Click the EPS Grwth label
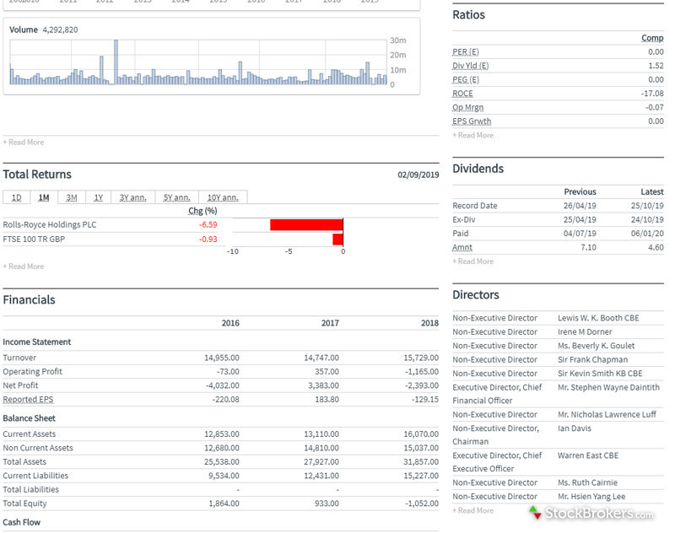This screenshot has height=533, width=675. coord(472,121)
